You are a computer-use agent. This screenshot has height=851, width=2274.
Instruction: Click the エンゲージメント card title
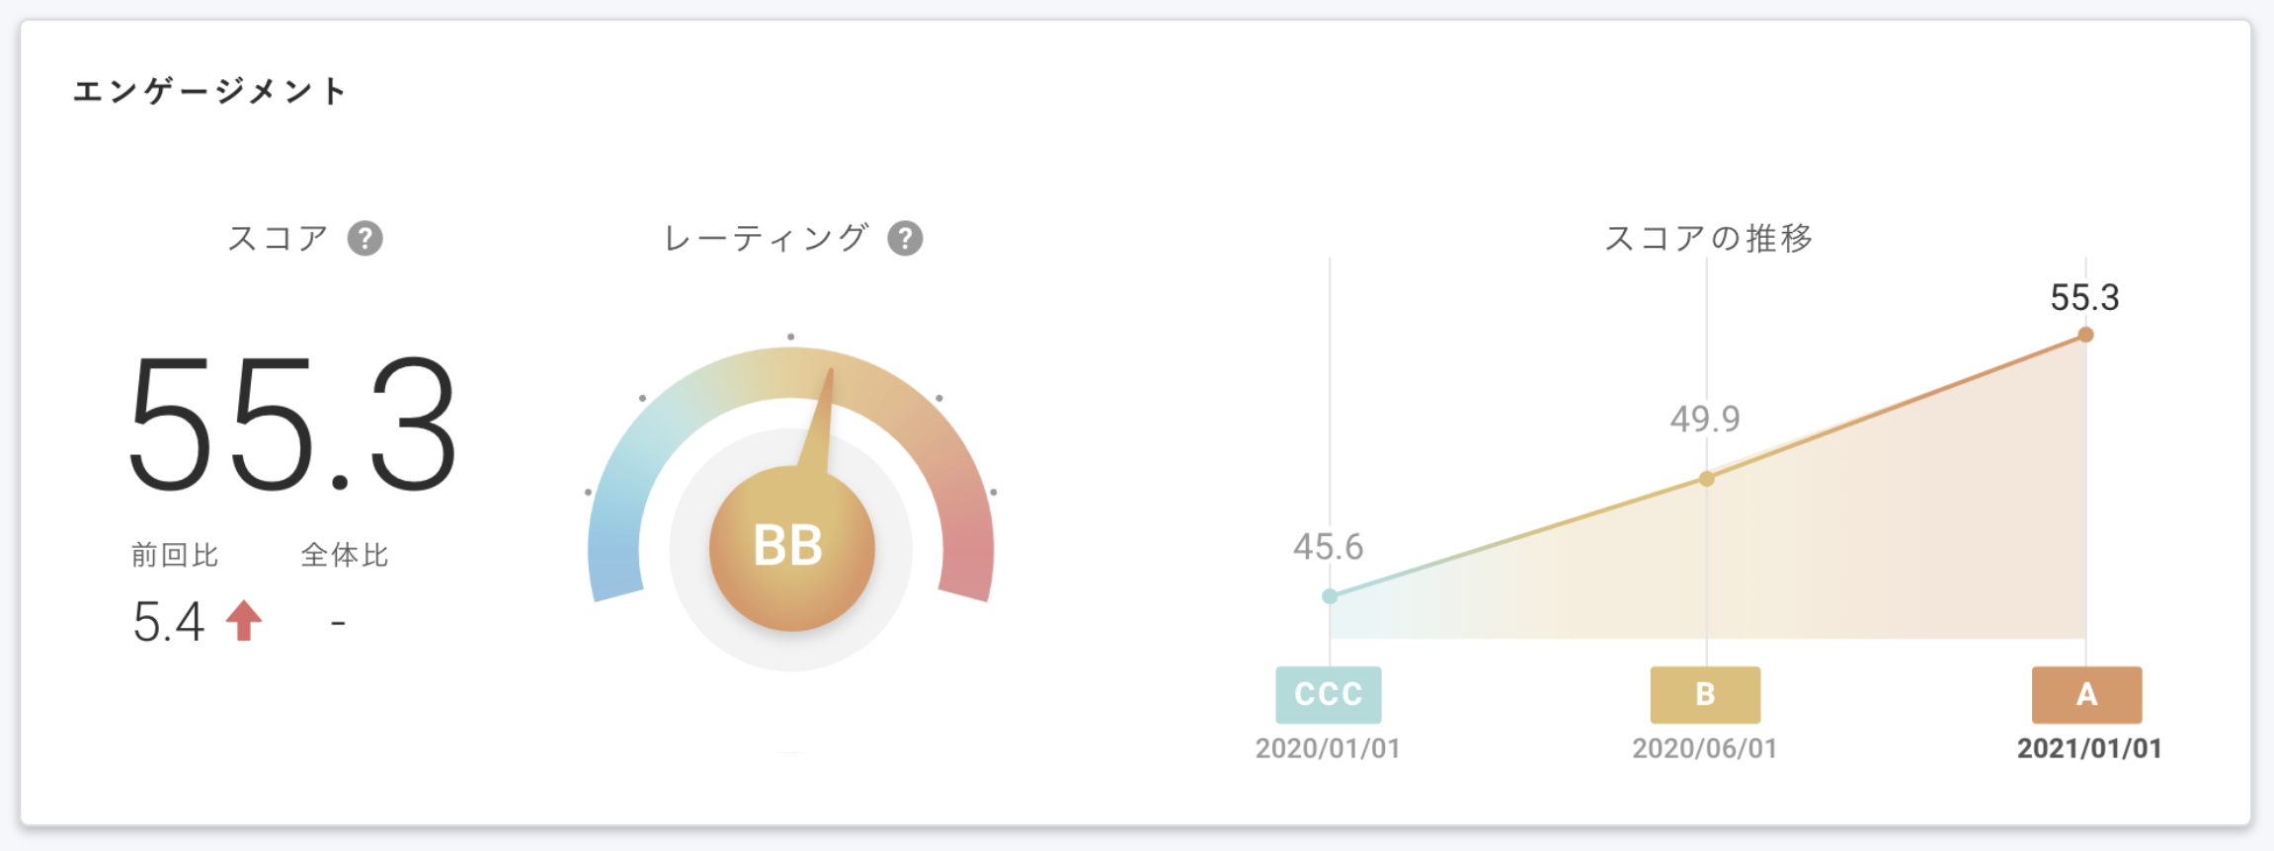click(x=209, y=92)
